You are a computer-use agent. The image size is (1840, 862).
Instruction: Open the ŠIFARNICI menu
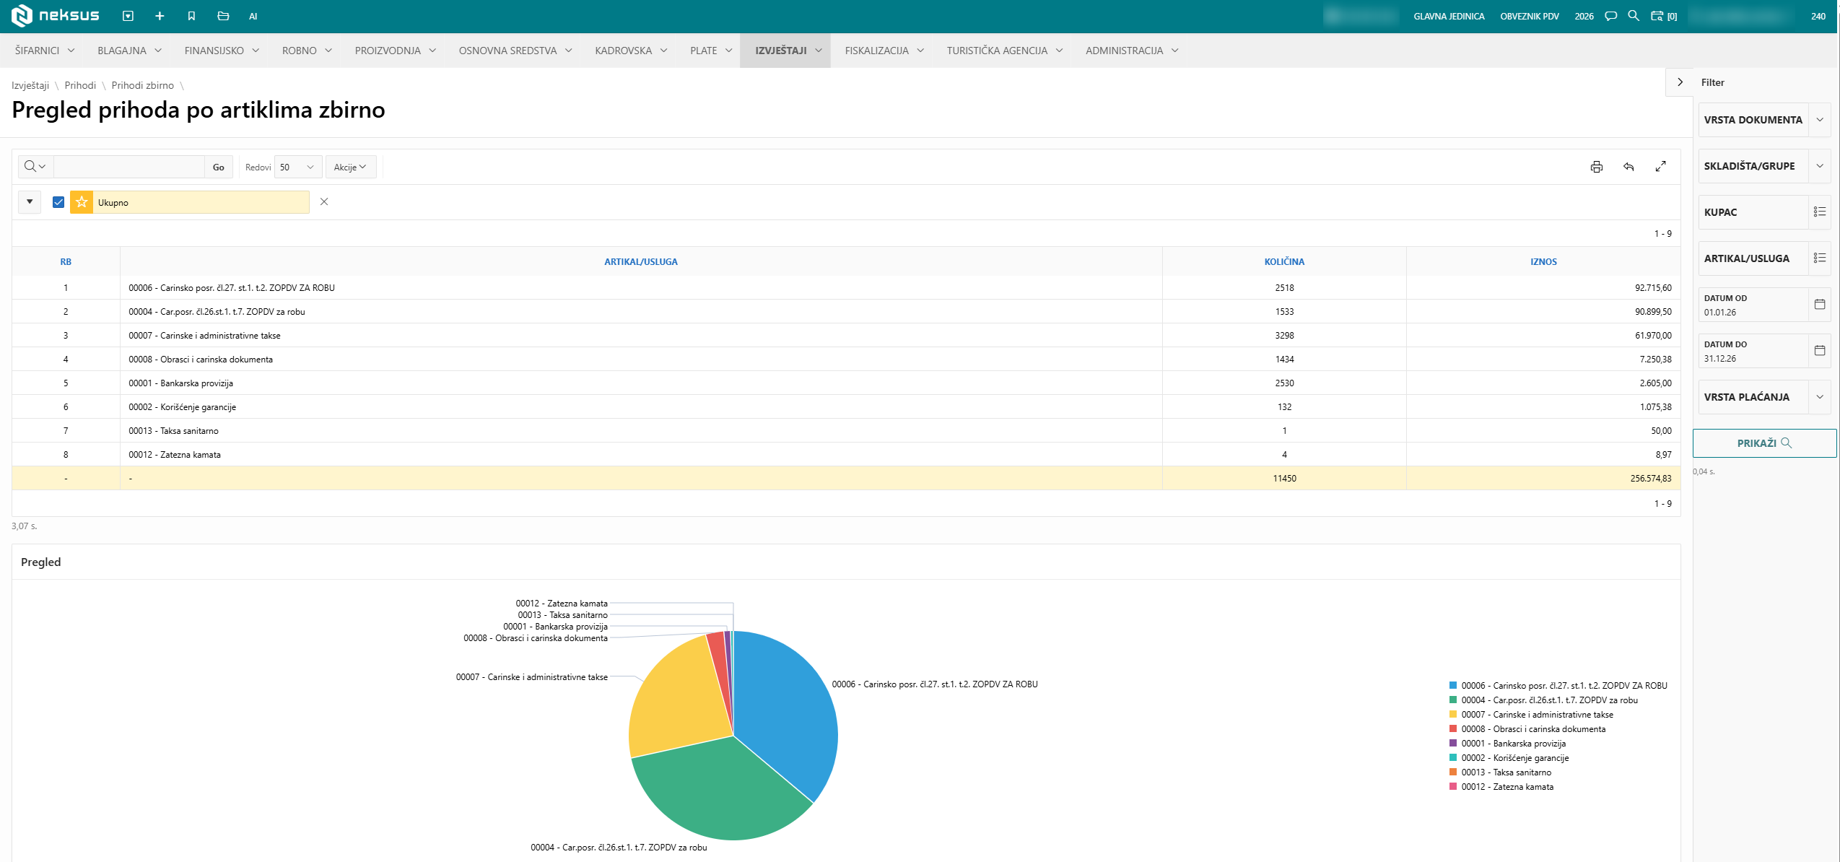pos(45,51)
